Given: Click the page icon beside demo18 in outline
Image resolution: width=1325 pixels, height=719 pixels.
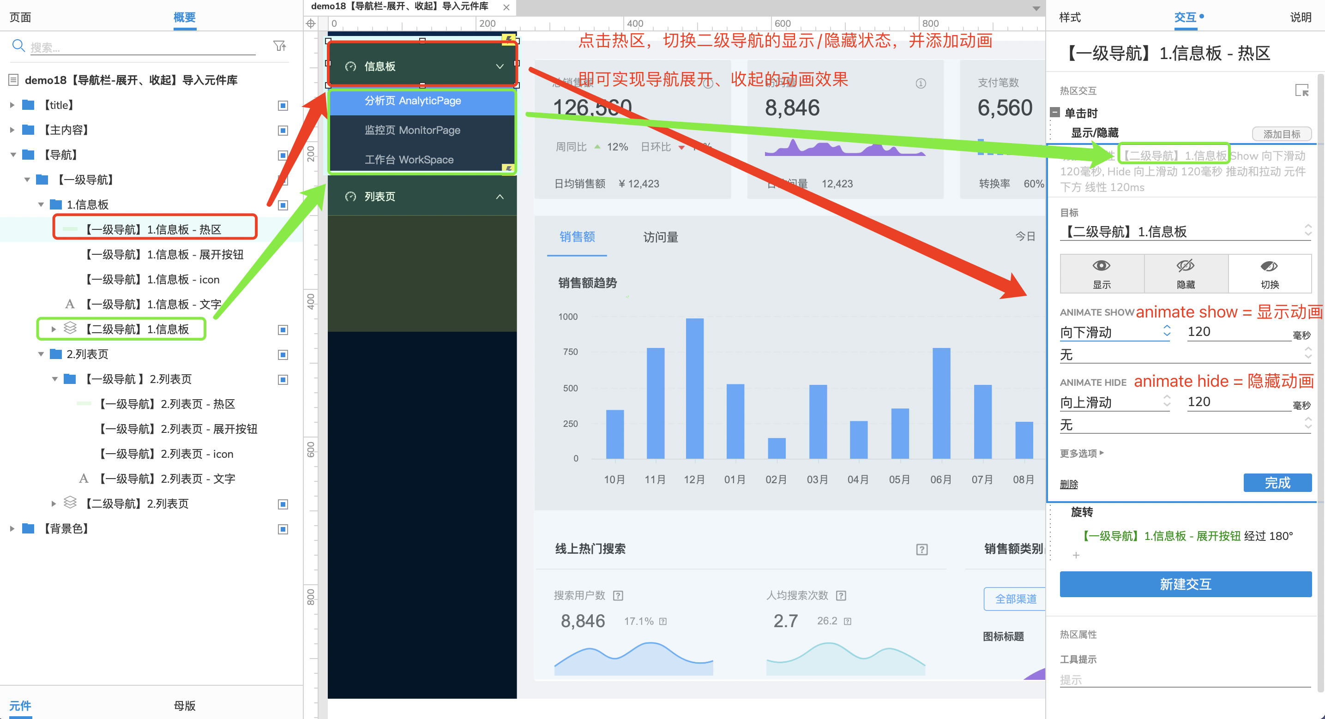Looking at the screenshot, I should point(14,80).
